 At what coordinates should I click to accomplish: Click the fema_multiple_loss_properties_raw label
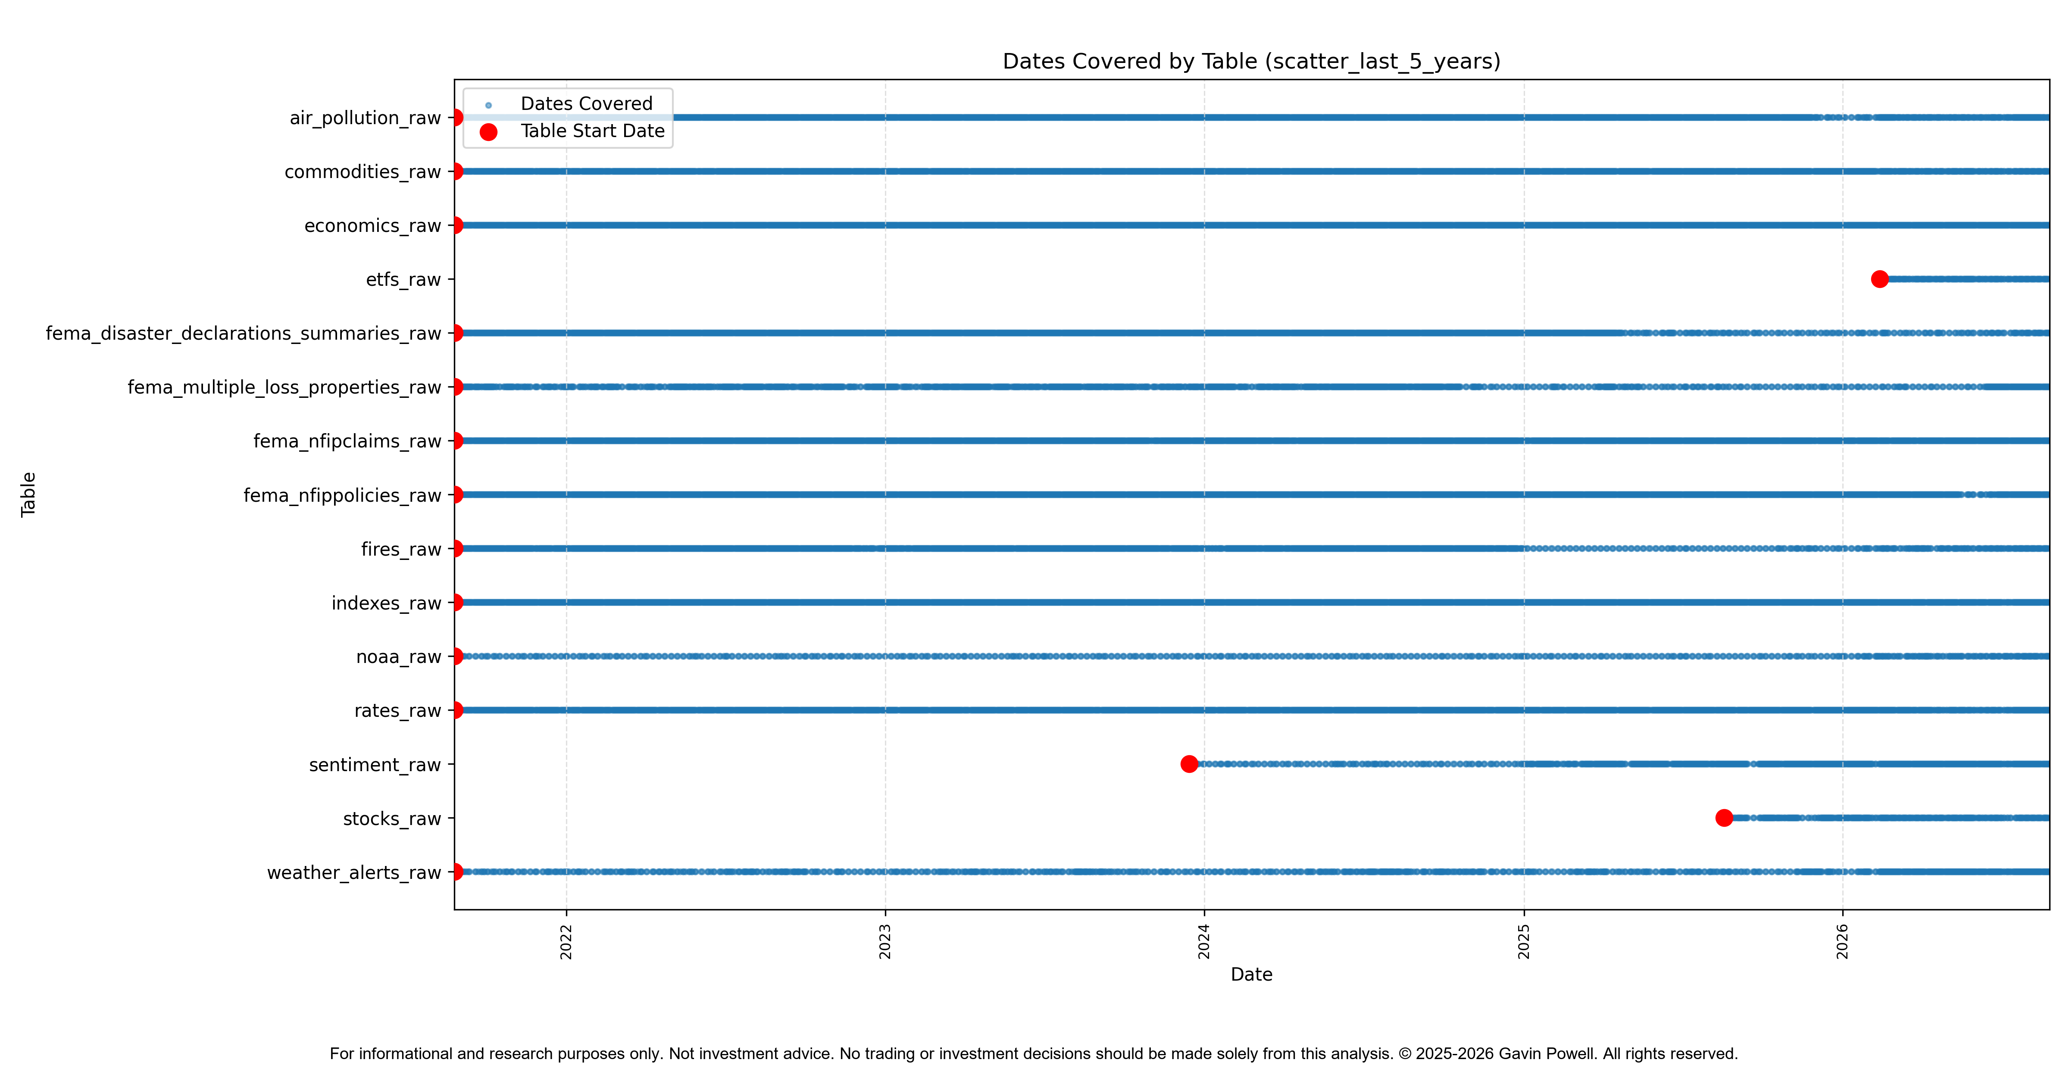click(284, 387)
